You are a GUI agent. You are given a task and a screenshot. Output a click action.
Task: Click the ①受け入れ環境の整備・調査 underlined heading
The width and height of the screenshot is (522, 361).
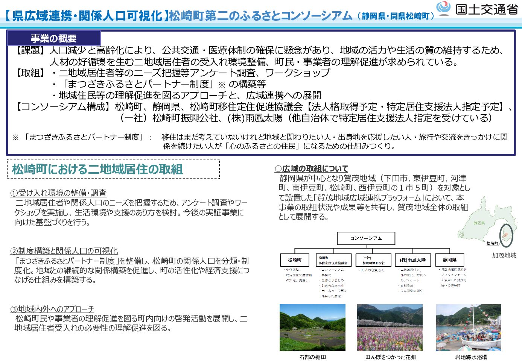pyautogui.click(x=58, y=193)
